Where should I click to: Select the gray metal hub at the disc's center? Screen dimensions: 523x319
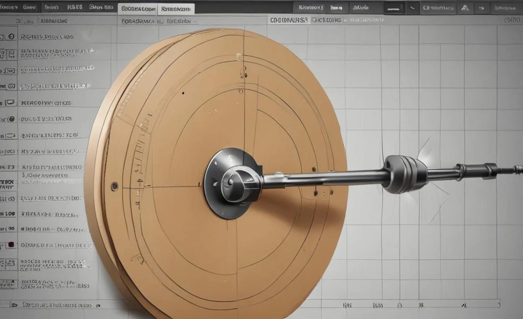(232, 183)
